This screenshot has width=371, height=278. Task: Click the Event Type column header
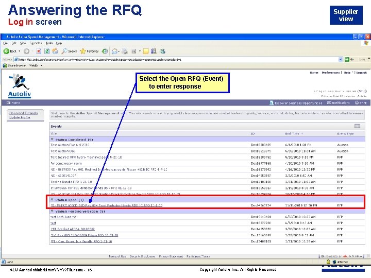[x=345, y=133]
